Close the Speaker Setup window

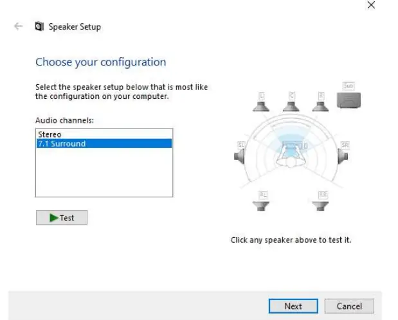371,5
